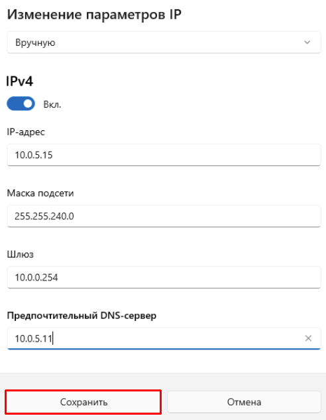Viewport: 326px width, 420px height.
Task: Click the chevron arrow on Вручную dropdown
Action: coord(307,43)
